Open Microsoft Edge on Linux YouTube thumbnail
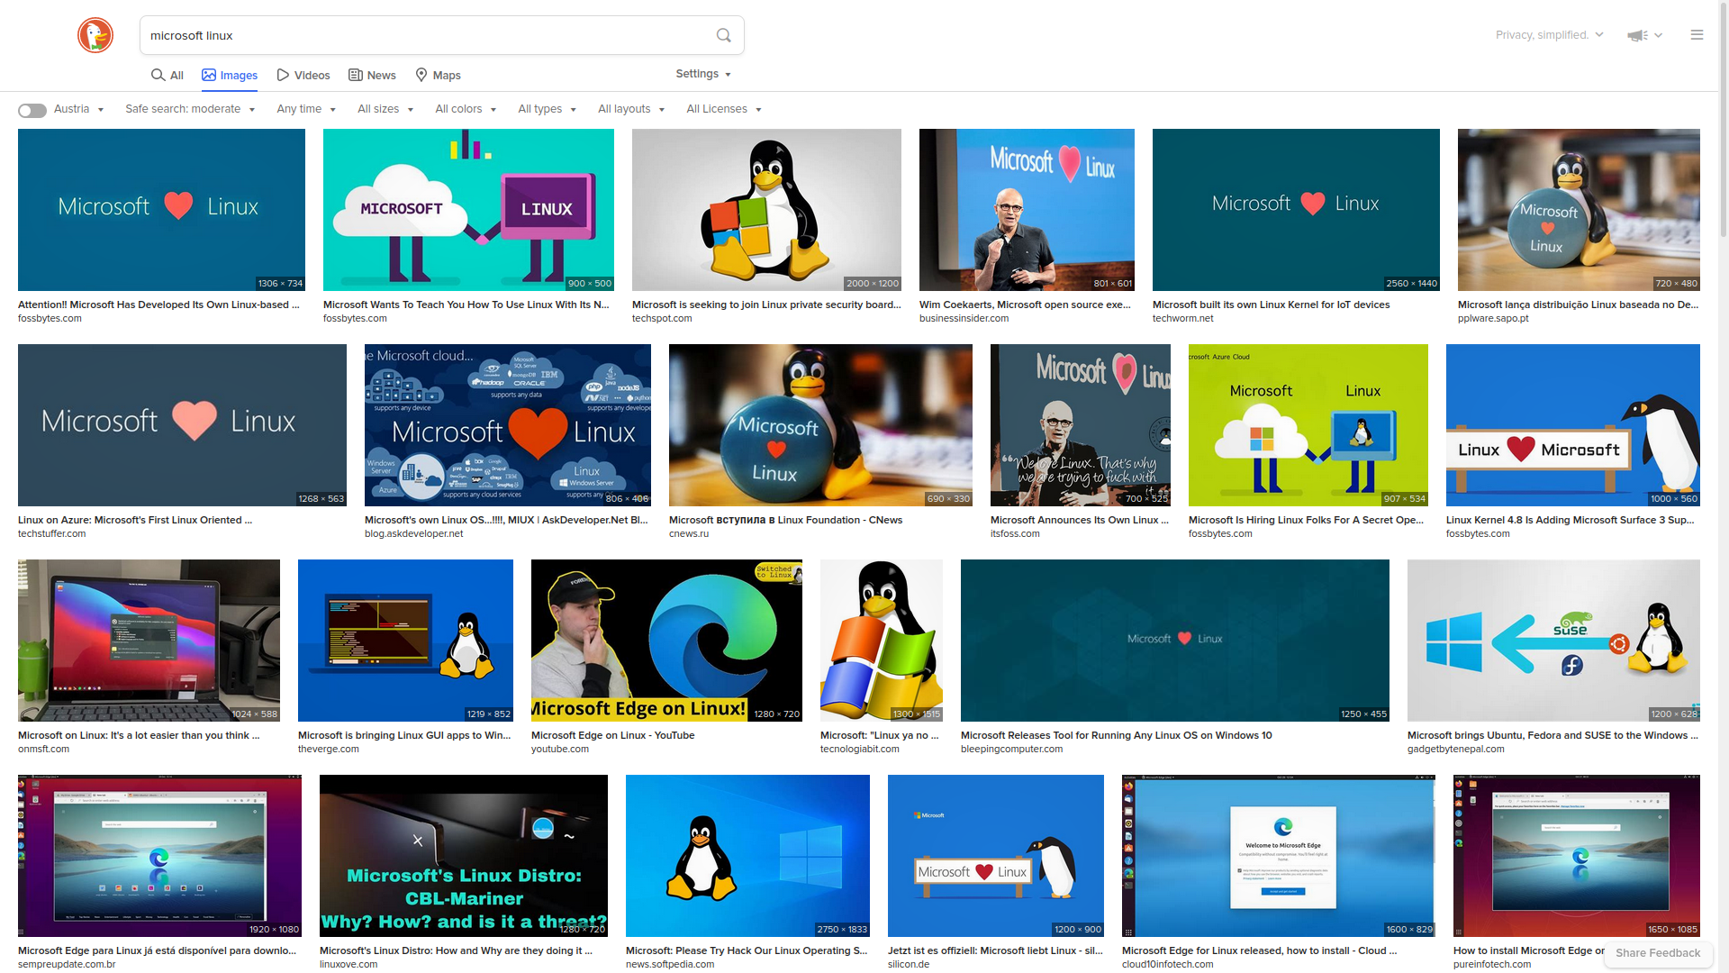Image resolution: width=1729 pixels, height=973 pixels. tap(666, 640)
